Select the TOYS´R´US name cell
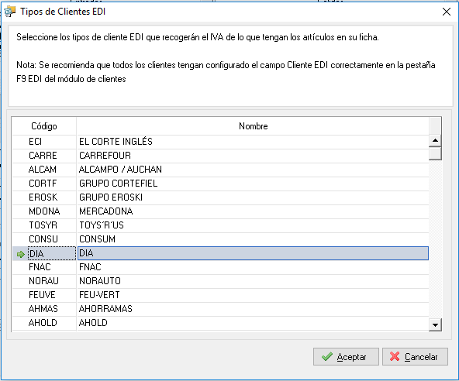The image size is (459, 381). (253, 225)
